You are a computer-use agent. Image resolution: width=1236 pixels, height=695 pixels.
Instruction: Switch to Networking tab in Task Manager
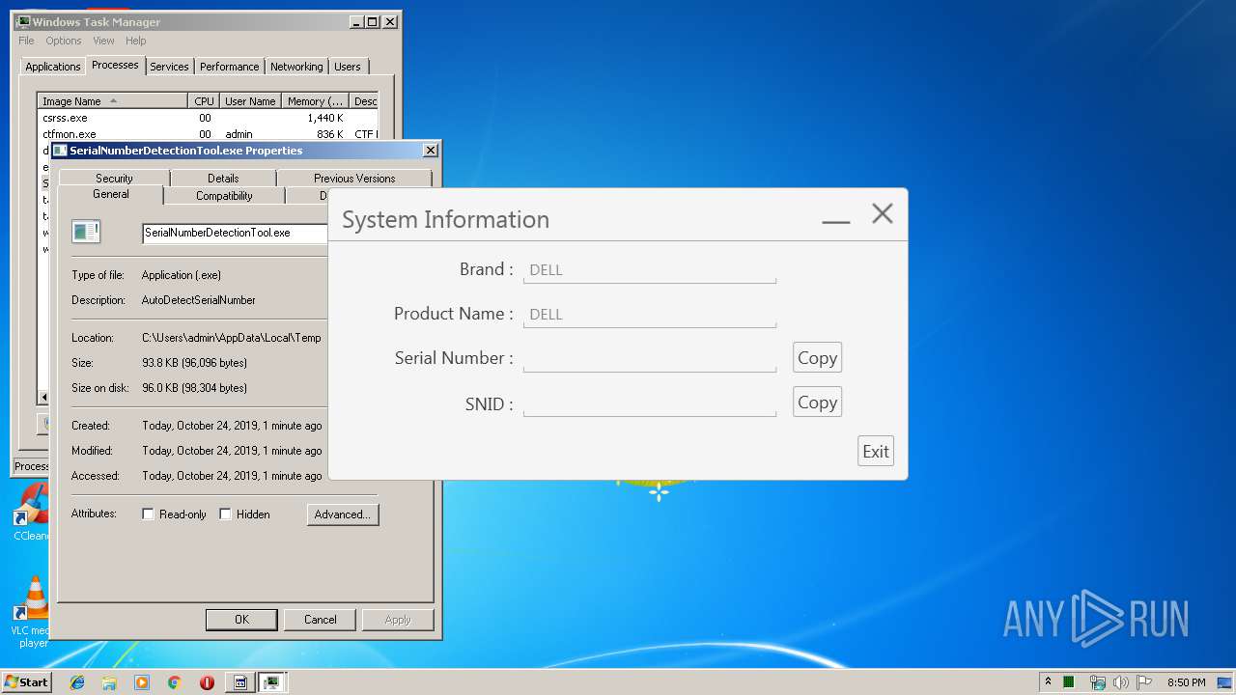click(296, 67)
